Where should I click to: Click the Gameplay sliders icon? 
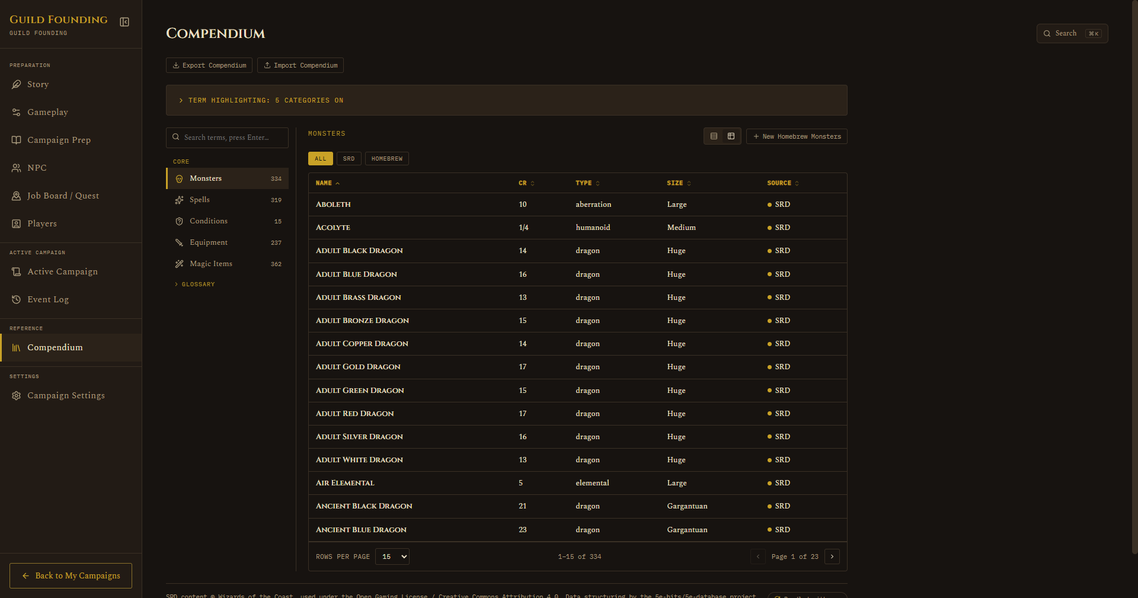click(x=17, y=112)
